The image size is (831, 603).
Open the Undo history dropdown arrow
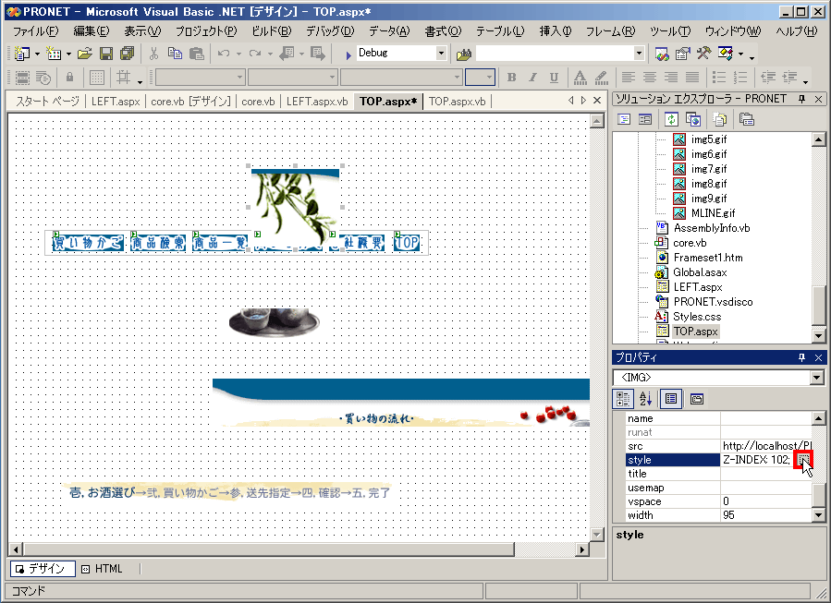click(238, 54)
